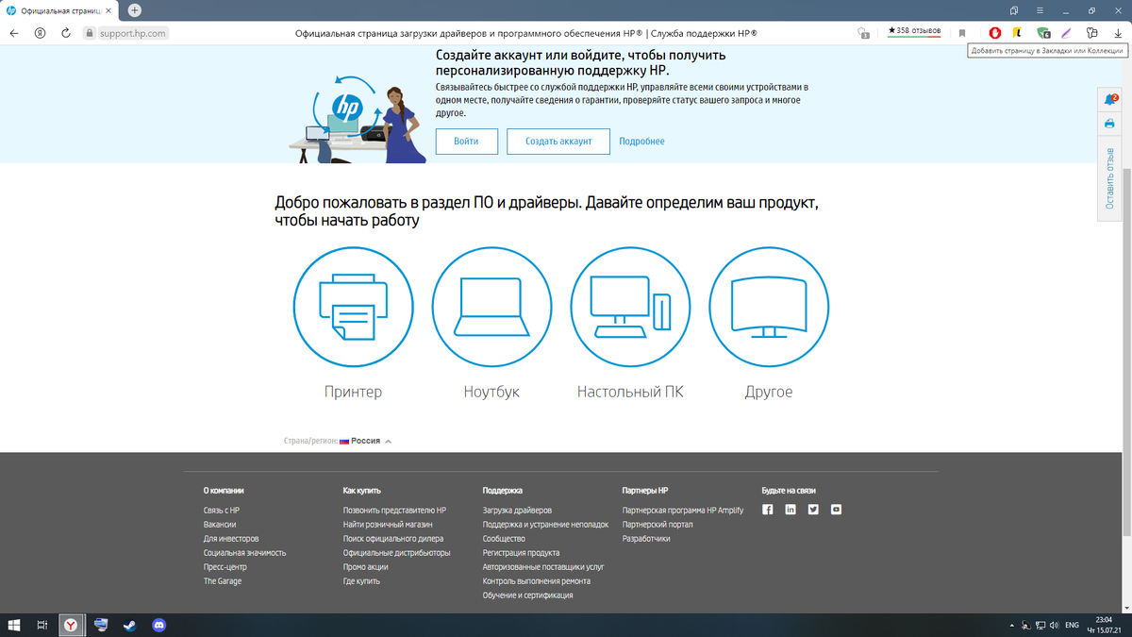Screen dimensions: 1132x637
Task: Open the purple feather extension icon
Action: (1067, 32)
